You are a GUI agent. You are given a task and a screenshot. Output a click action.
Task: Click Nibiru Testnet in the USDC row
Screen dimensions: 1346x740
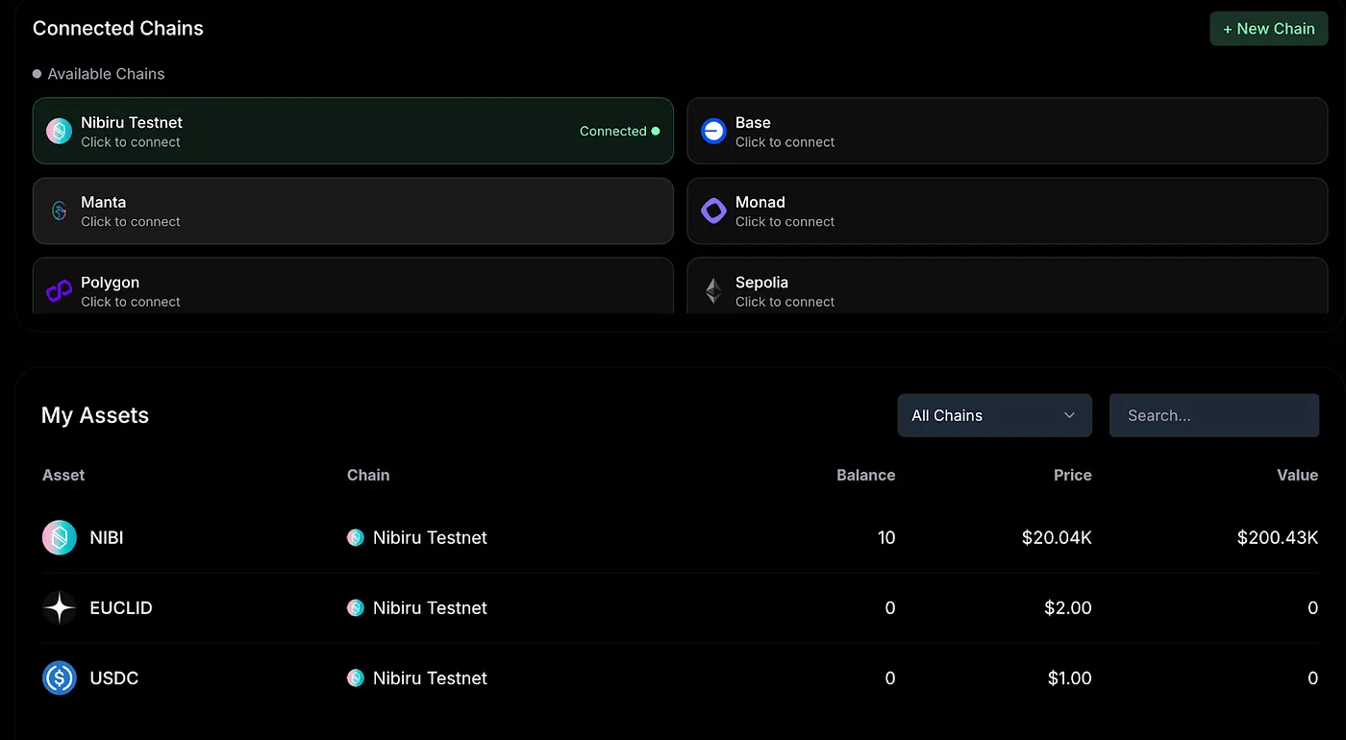[430, 678]
